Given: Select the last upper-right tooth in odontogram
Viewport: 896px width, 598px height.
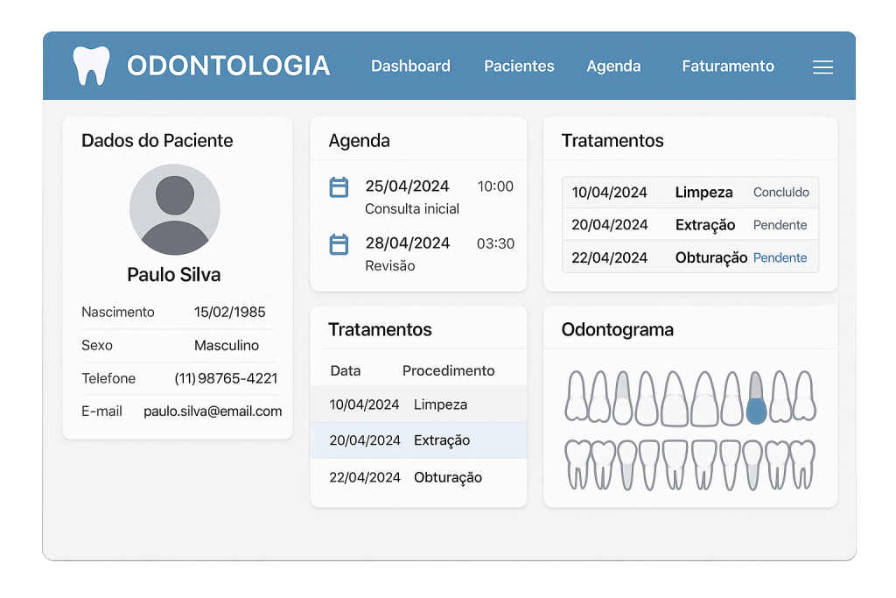Looking at the screenshot, I should pos(803,397).
